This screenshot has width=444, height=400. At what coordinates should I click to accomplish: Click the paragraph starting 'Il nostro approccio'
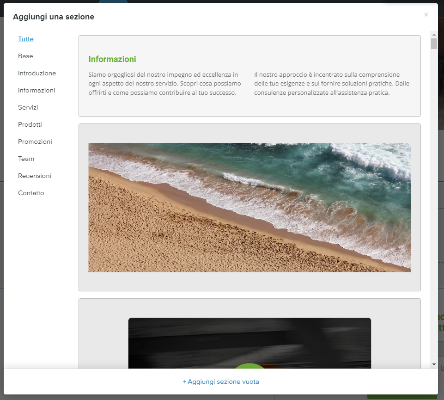(332, 84)
